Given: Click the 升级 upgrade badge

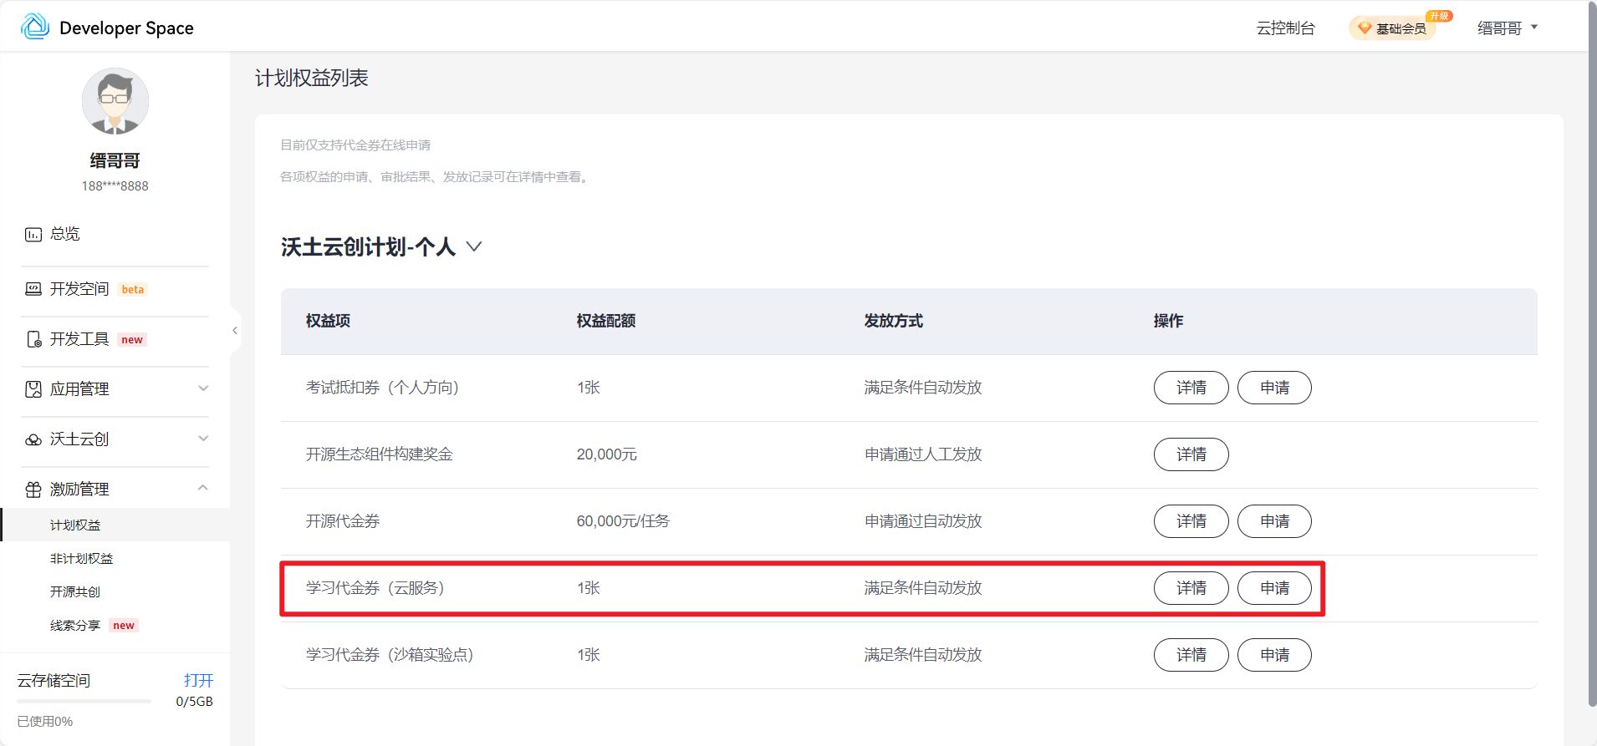Looking at the screenshot, I should pyautogui.click(x=1439, y=16).
